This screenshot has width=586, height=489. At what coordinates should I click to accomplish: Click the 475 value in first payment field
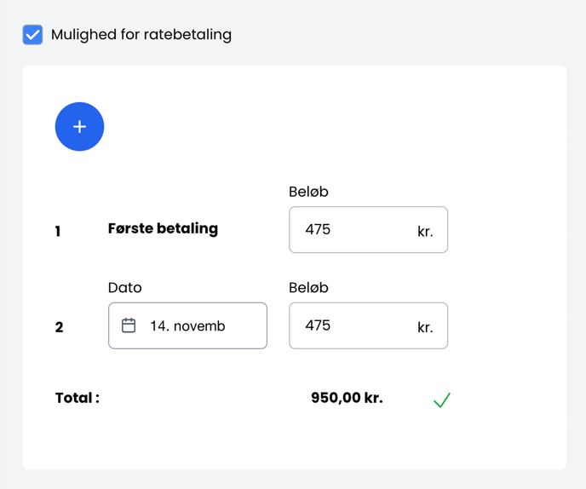[x=318, y=230]
